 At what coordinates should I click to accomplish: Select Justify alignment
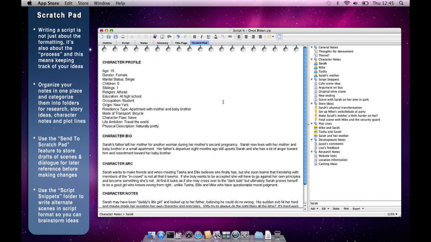pyautogui.click(x=260, y=37)
